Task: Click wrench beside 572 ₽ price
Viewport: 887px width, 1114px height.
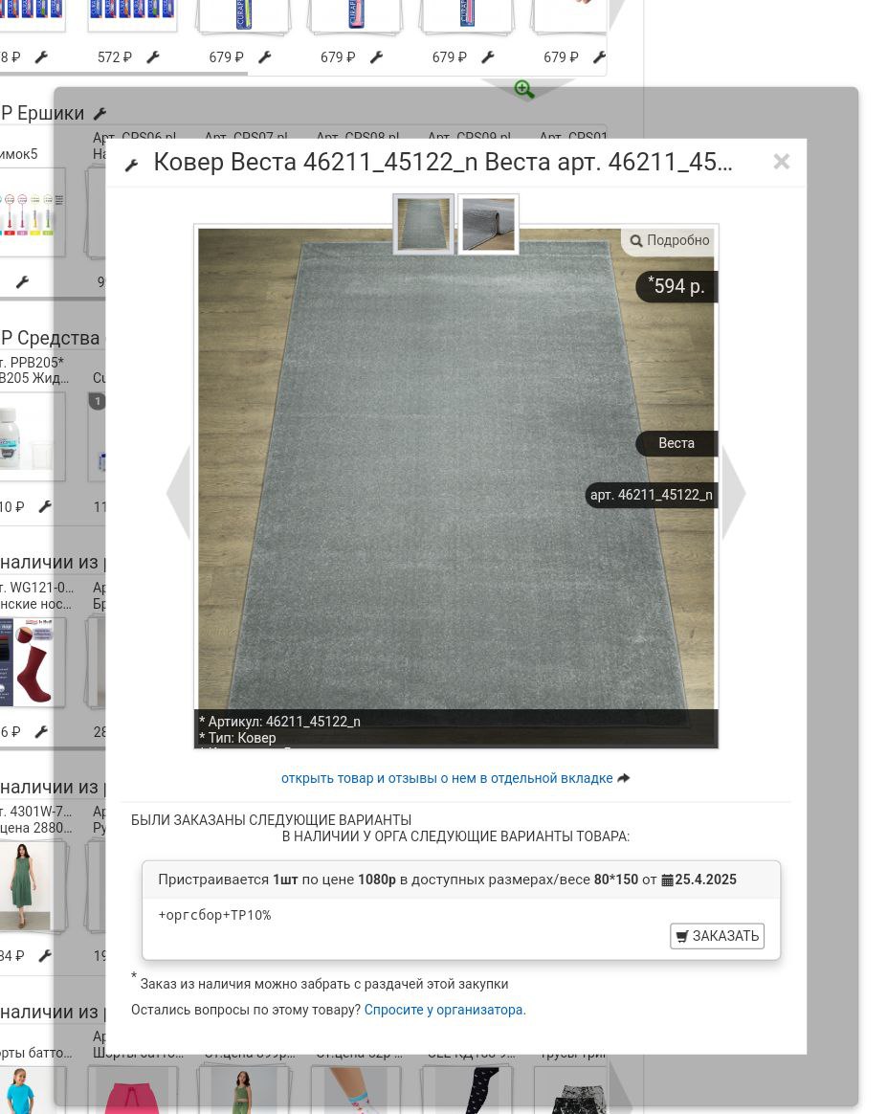Action: (153, 56)
